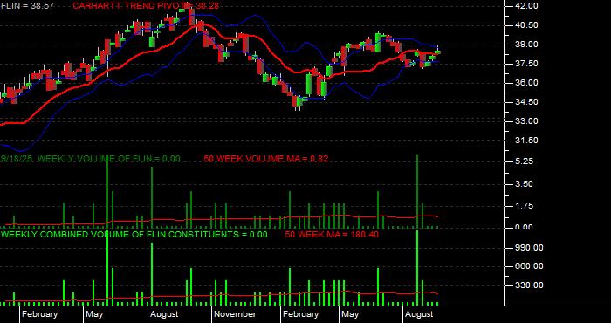
Task: Click the 50 Week Volume MA label
Action: 266,159
